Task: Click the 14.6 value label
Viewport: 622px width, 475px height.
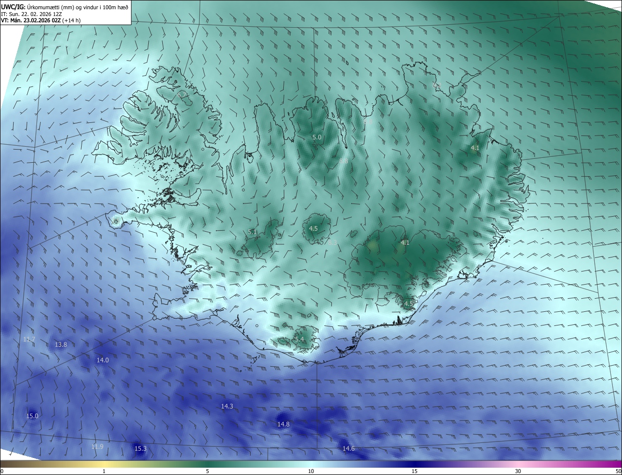Action: (x=348, y=448)
